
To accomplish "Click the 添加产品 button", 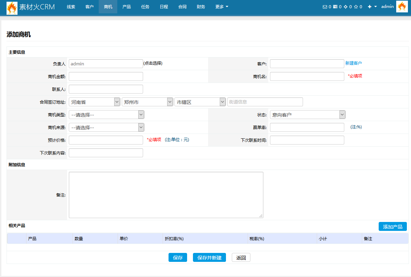I will (x=393, y=227).
